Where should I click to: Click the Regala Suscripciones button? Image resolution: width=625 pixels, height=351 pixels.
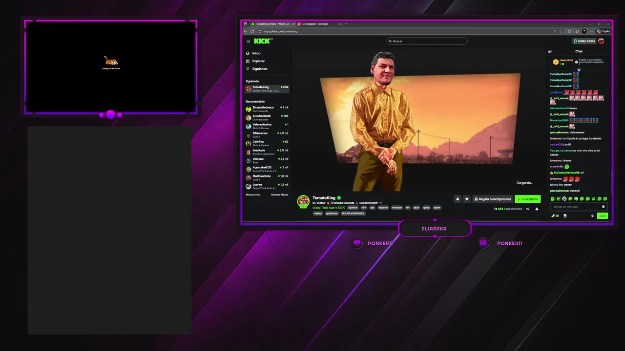[x=493, y=199]
